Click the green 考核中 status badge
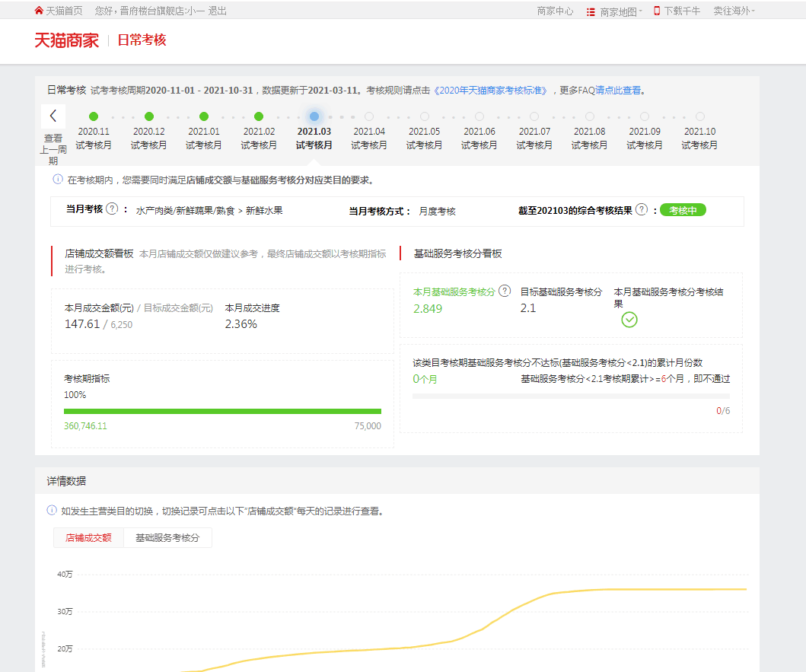806x672 pixels. 683,210
